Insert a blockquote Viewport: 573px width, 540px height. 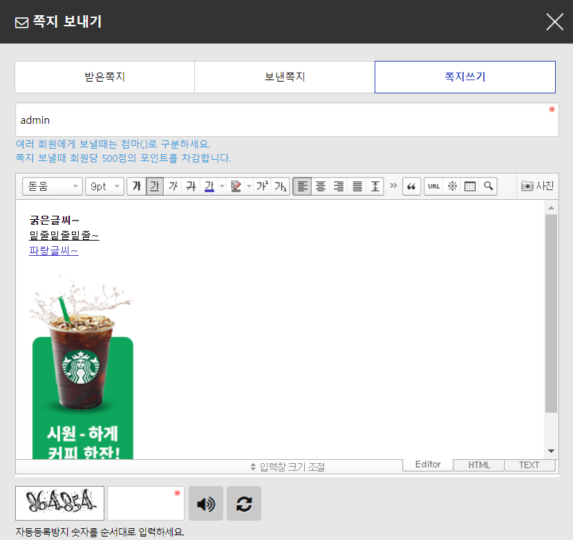click(411, 186)
